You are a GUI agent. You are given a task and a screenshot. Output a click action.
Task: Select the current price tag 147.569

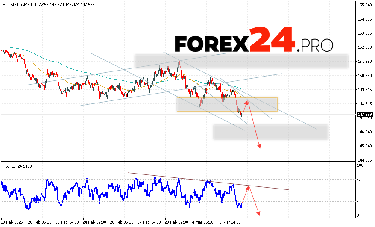[x=364, y=115]
